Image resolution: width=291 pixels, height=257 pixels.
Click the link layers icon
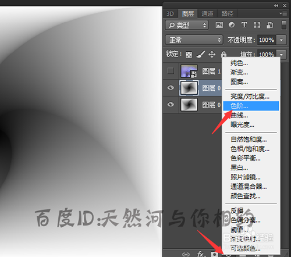186,254
